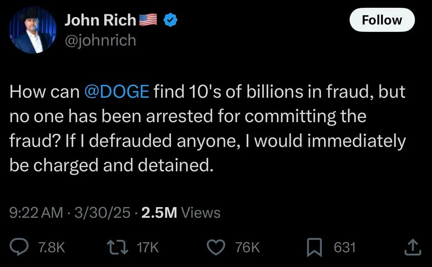Open the @DOGE mention link

click(116, 92)
